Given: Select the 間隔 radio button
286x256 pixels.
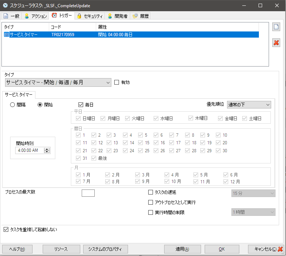Looking at the screenshot, I should point(12,105).
